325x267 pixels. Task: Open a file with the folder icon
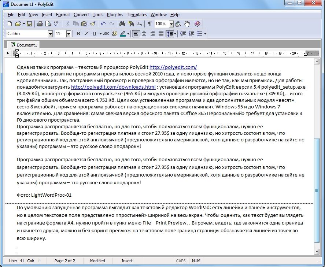(x=18, y=24)
